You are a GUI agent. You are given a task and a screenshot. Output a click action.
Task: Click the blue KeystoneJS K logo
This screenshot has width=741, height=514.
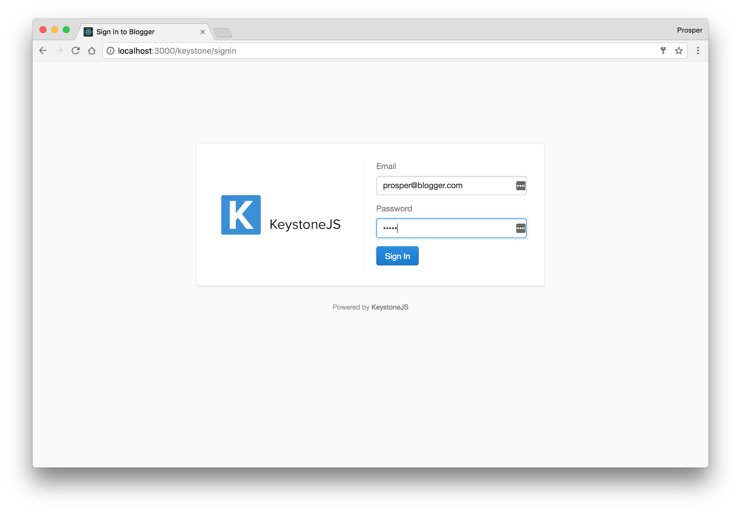click(x=241, y=215)
